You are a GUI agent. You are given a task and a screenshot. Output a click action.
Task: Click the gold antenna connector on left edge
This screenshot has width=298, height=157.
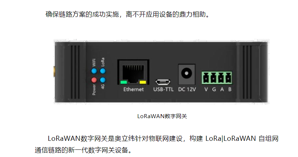tap(54, 72)
